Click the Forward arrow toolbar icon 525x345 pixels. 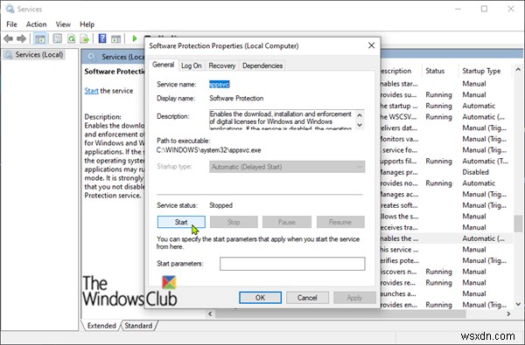click(x=21, y=38)
